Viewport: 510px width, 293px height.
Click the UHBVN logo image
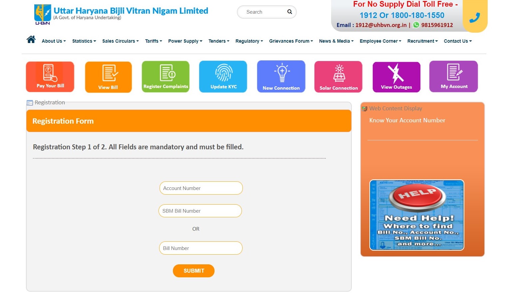(x=43, y=14)
